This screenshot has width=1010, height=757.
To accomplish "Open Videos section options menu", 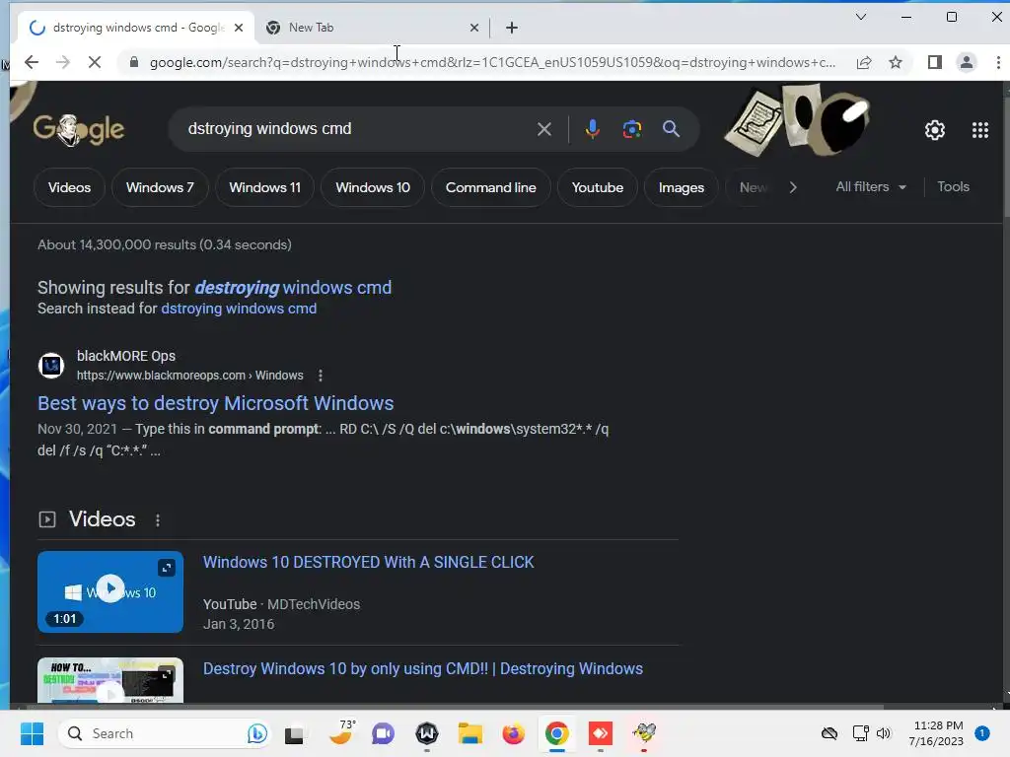I will (x=158, y=520).
